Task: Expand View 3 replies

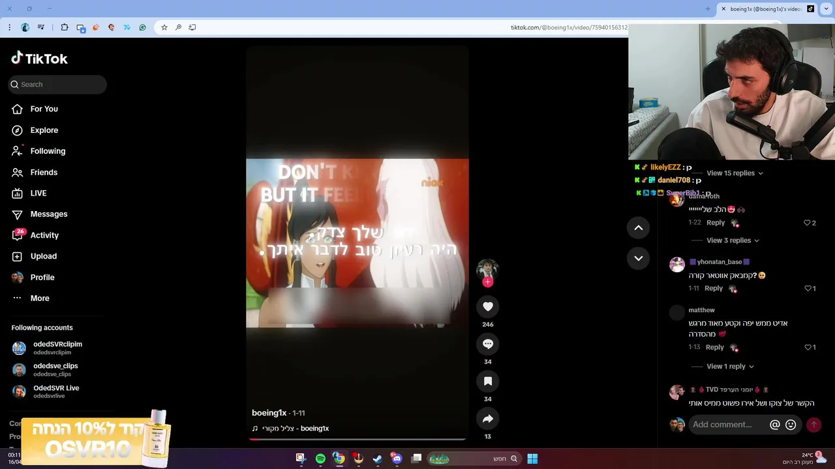Action: (x=733, y=240)
